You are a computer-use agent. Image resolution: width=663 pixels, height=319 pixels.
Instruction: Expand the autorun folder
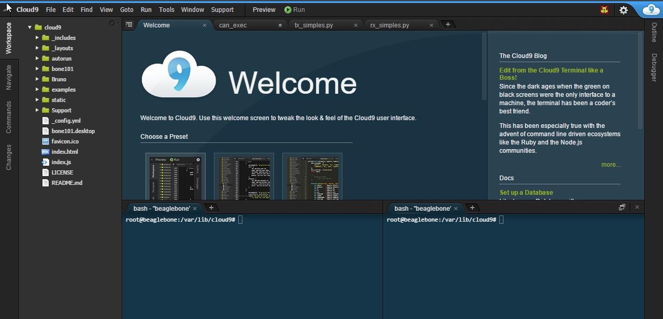pyautogui.click(x=37, y=59)
